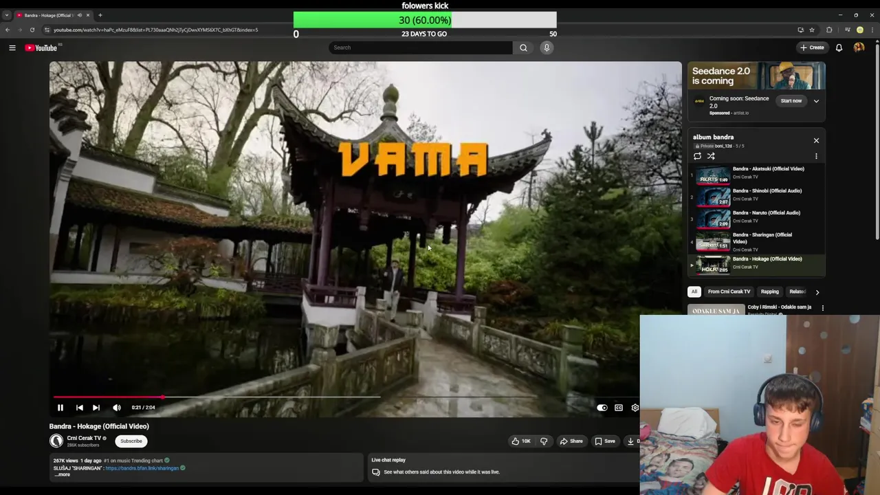Play Bandra - Sharingan (Official Video)
Screen dimensions: 880x495
756,242
